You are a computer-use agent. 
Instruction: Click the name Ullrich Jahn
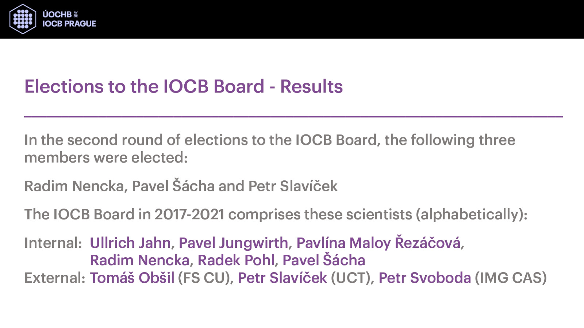pos(130,243)
